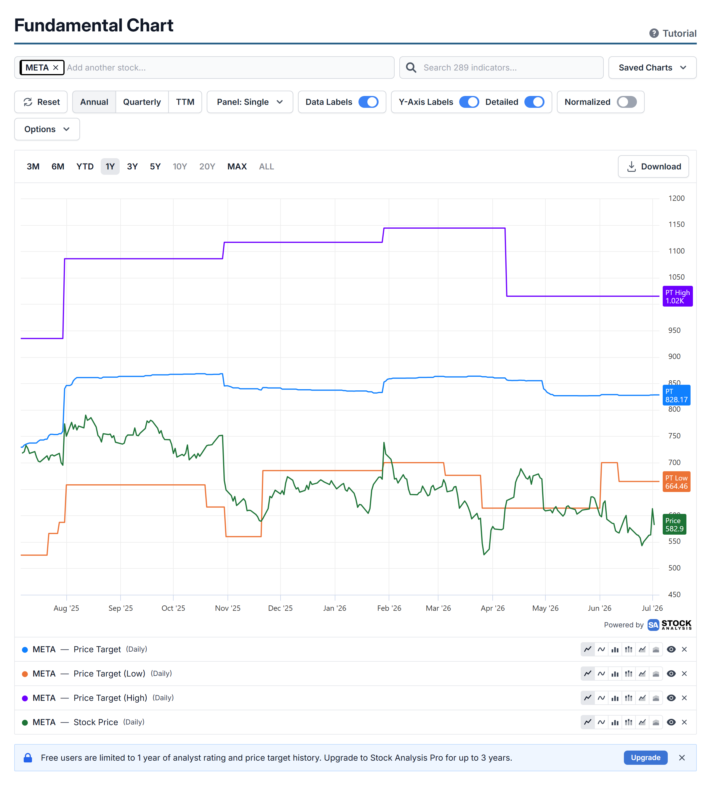
Task: Open the Saved Charts dropdown
Action: (x=652, y=68)
